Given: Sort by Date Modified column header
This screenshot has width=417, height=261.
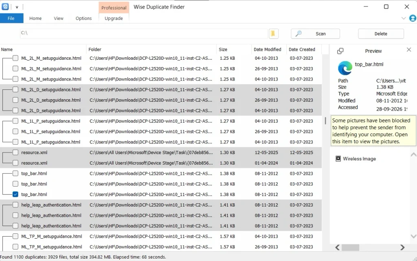Looking at the screenshot, I should point(269,49).
